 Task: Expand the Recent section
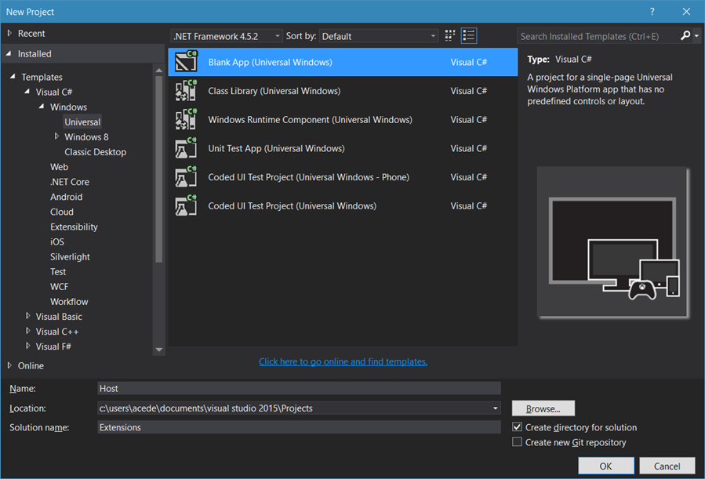pyautogui.click(x=9, y=33)
